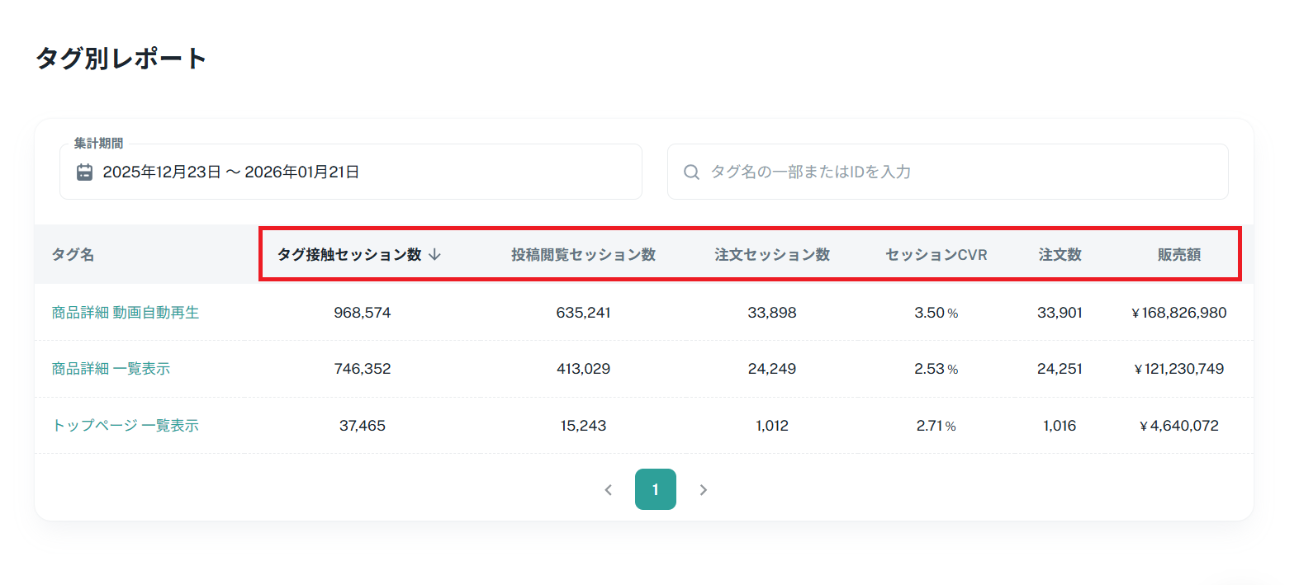Viewport: 1299px width, 585px height.
Task: Sort by 注文数 column header
Action: pos(1060,254)
